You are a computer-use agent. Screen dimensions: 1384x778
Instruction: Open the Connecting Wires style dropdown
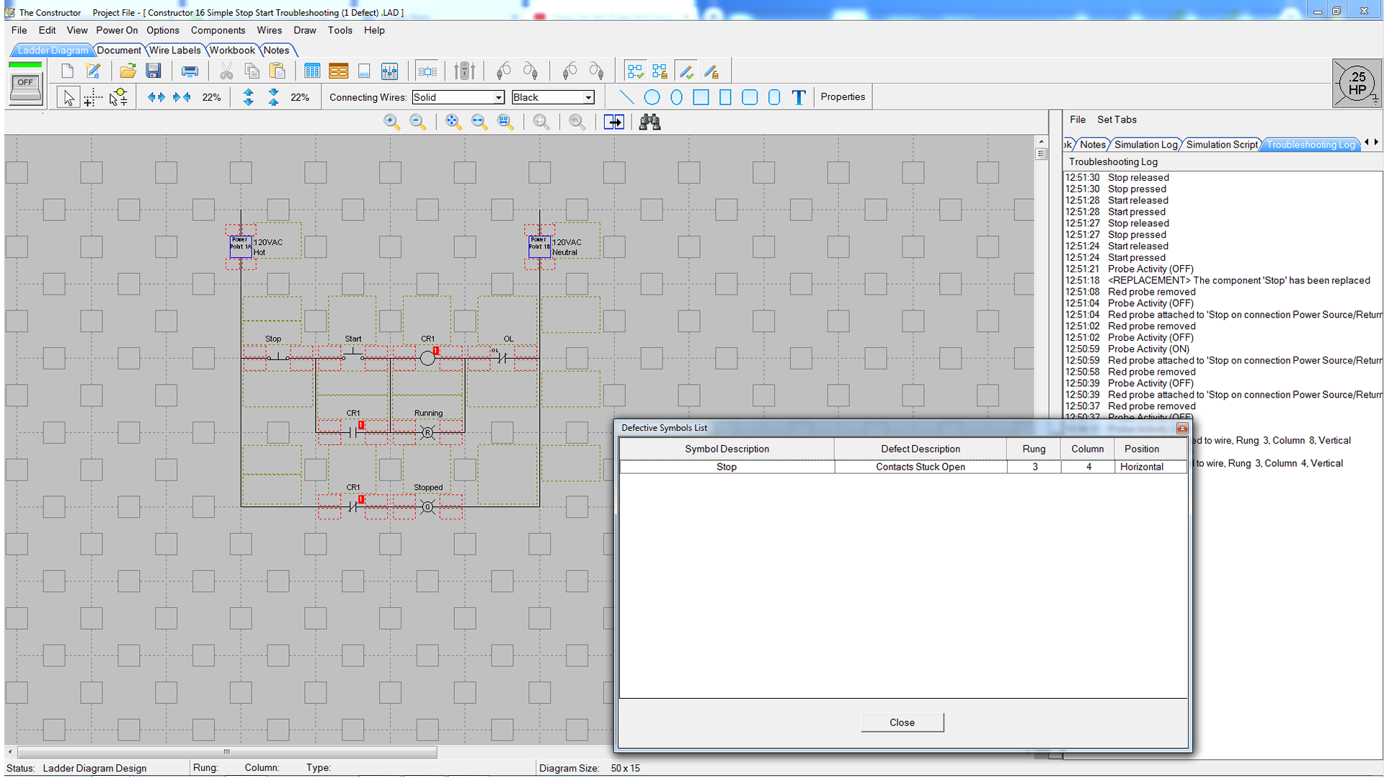(498, 97)
